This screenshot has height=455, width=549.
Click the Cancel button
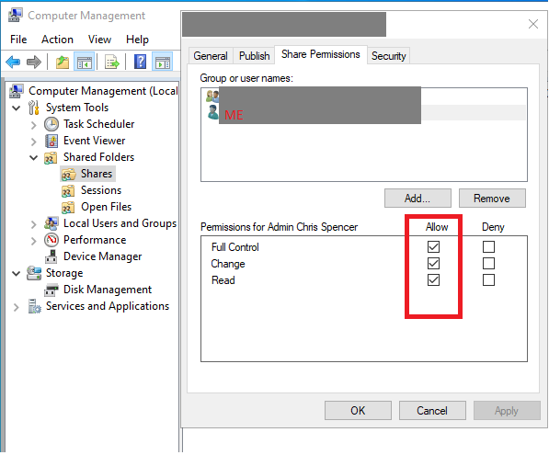432,411
